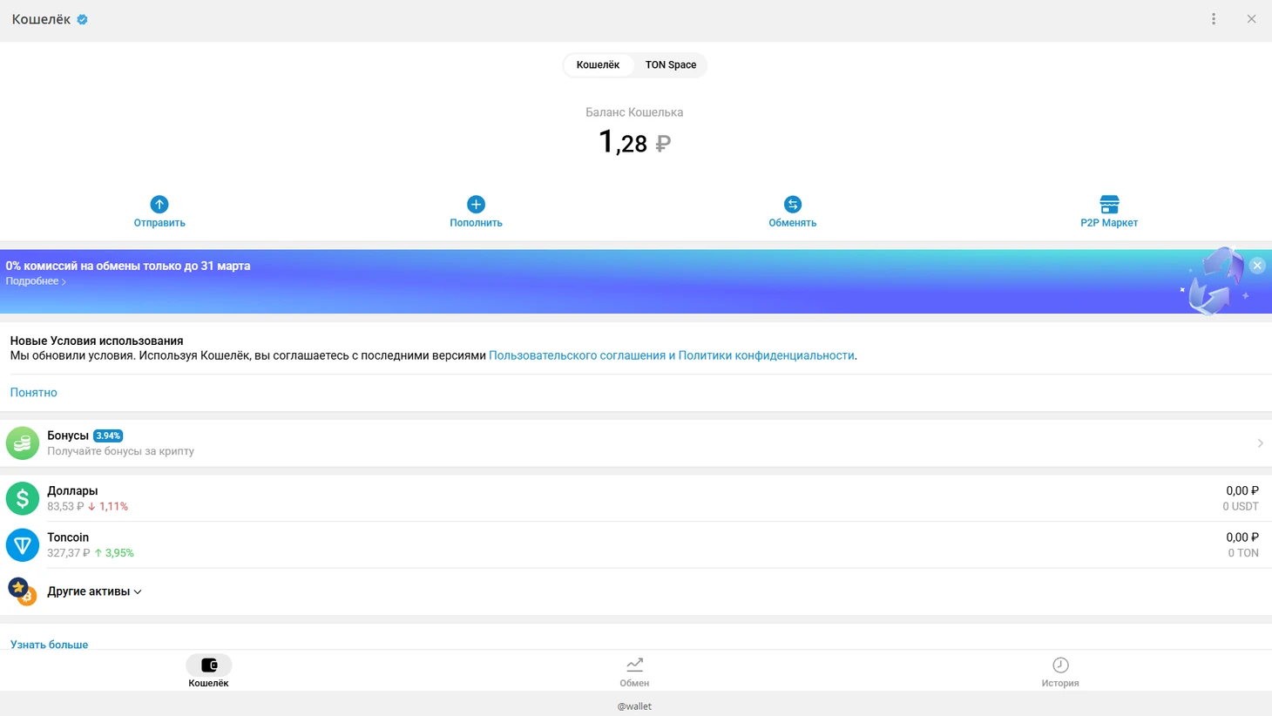The width and height of the screenshot is (1272, 716).
Task: Click the Понятно button
Action: coord(34,393)
